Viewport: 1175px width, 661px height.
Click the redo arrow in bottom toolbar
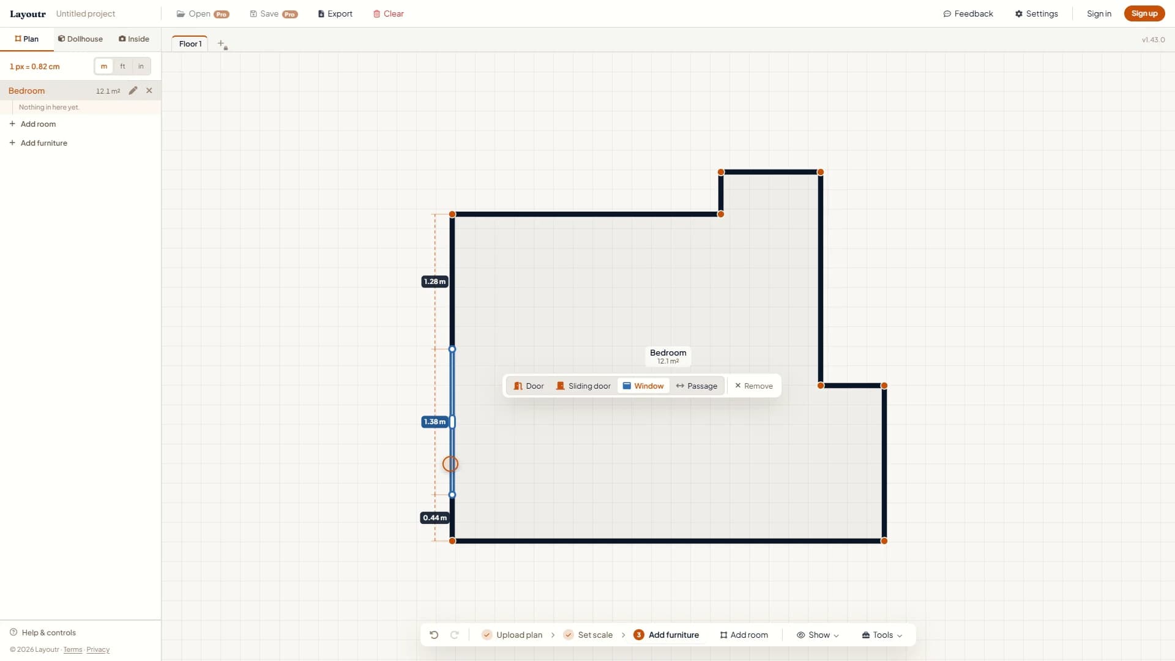(x=455, y=635)
